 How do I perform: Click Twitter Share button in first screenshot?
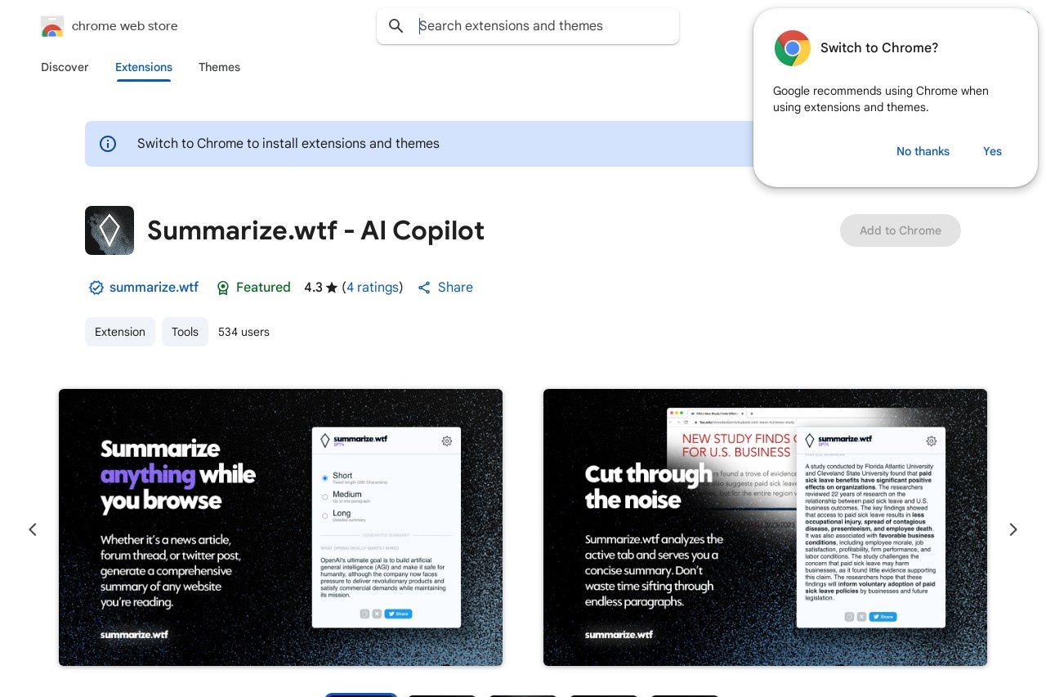click(x=398, y=614)
